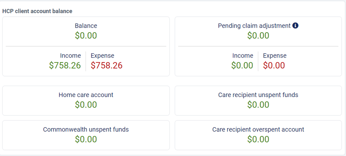Click Care recipient unspent funds $0.00 amount
Image resolution: width=346 pixels, height=156 pixels.
pos(258,104)
